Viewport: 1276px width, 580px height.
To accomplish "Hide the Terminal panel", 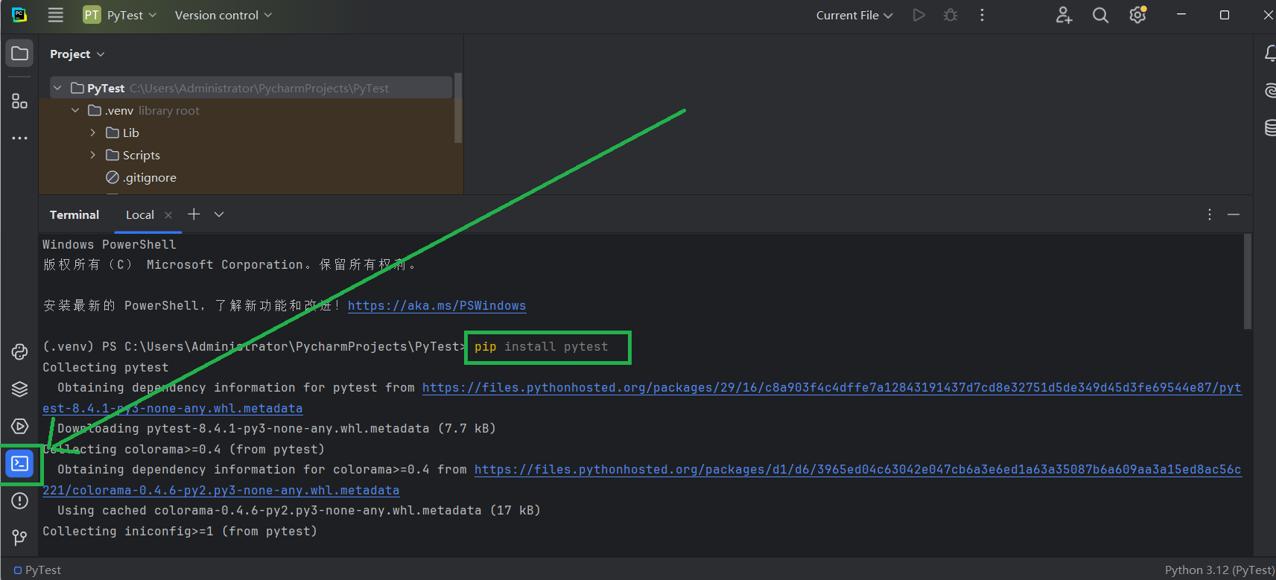I will click(x=1234, y=214).
